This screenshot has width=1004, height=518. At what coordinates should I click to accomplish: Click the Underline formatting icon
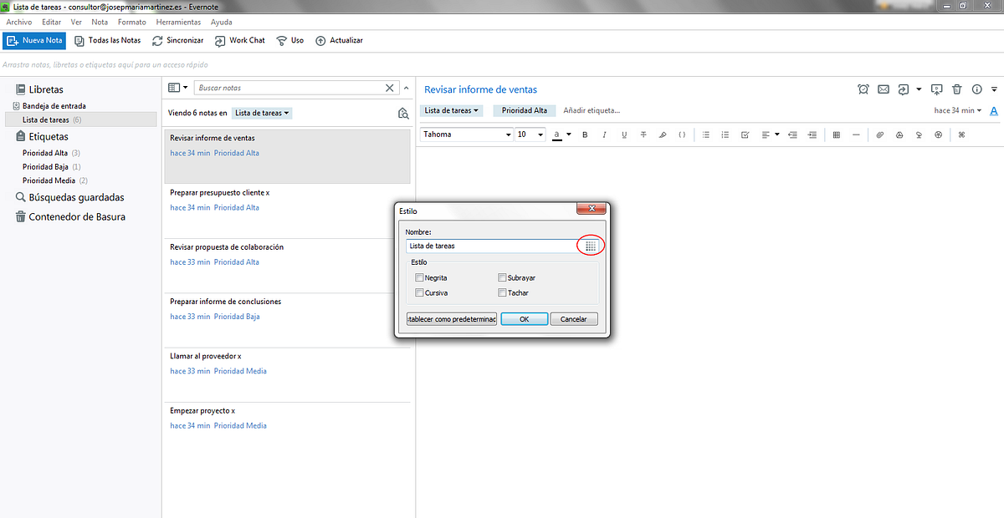[x=624, y=135]
